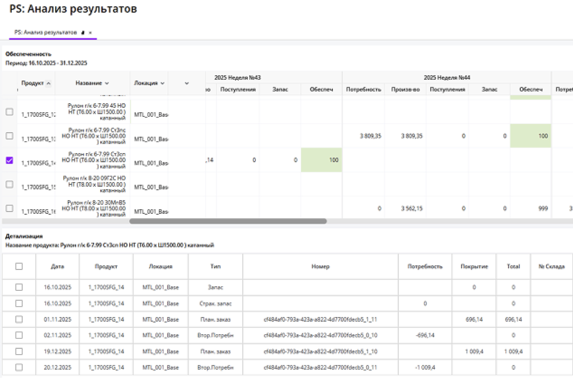Open the unnamed column's dropdown chevron
This screenshot has height=378, width=573.
coord(187,83)
